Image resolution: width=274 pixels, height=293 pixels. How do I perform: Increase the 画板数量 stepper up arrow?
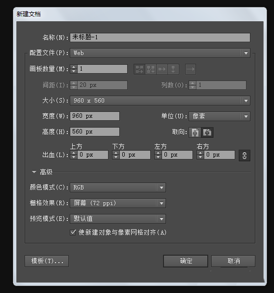[x=74, y=67]
